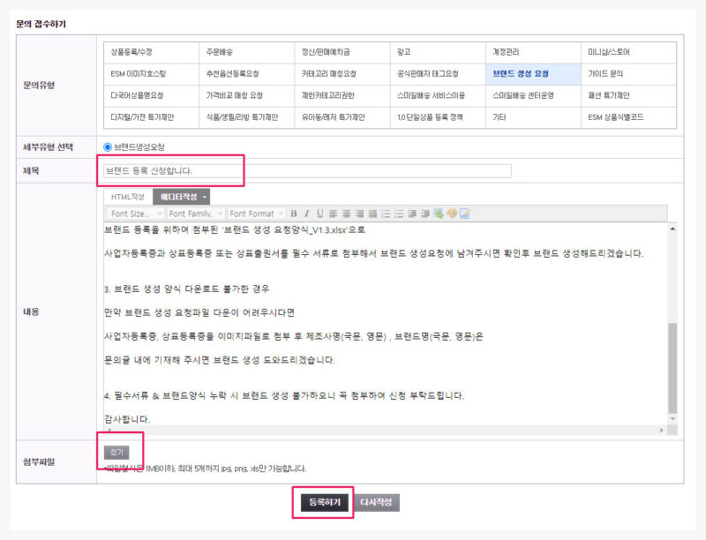Viewport: 706px width, 540px height.
Task: Align text left using the editor toolbar
Action: [333, 214]
